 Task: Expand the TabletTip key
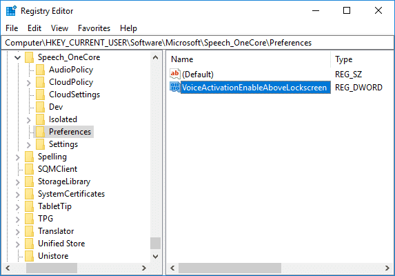(x=18, y=207)
